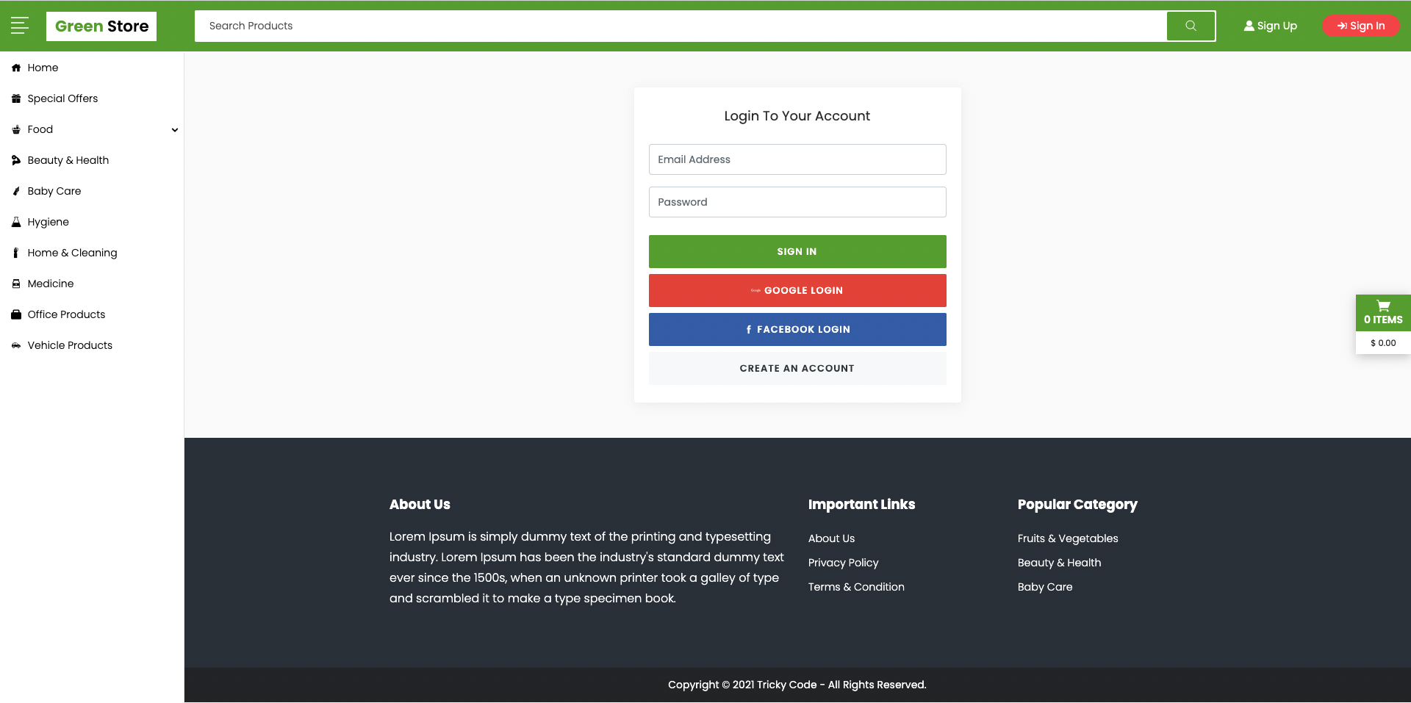Select Beauty & Health from sidebar
The height and width of the screenshot is (703, 1411).
coord(68,160)
